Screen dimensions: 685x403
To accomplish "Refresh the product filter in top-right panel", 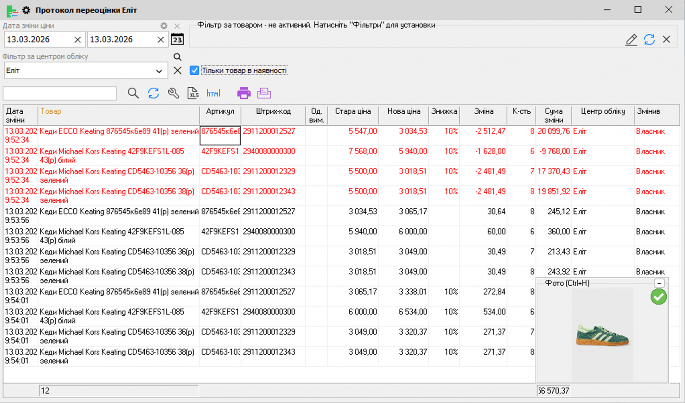I will click(x=649, y=40).
